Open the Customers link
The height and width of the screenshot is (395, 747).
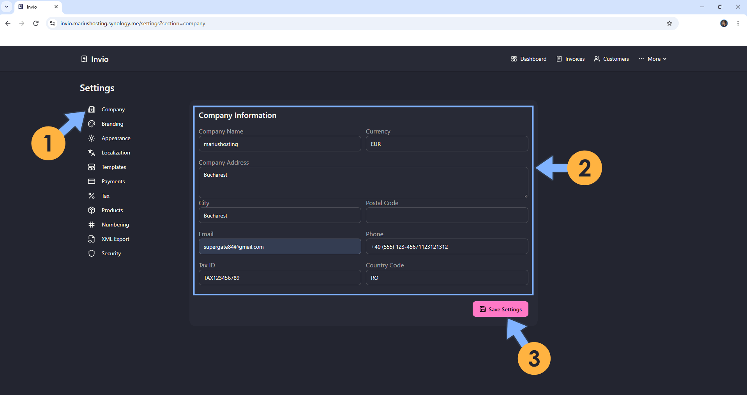coord(611,59)
